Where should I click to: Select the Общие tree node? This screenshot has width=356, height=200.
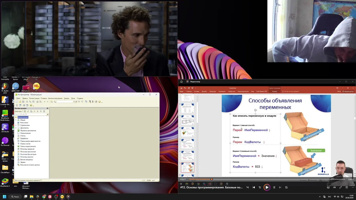pos(23,120)
